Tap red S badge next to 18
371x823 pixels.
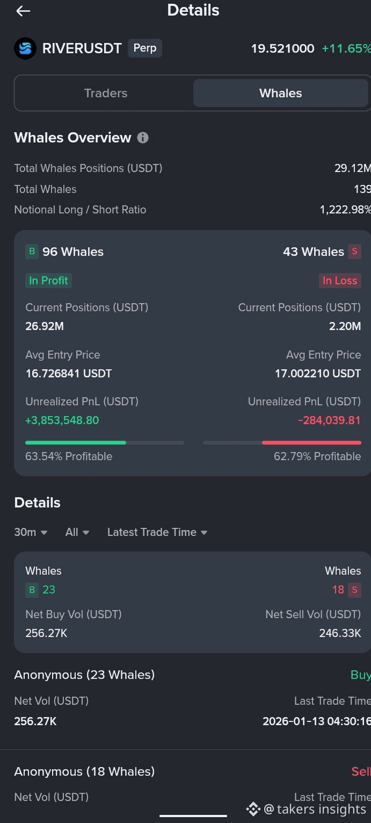(x=354, y=590)
